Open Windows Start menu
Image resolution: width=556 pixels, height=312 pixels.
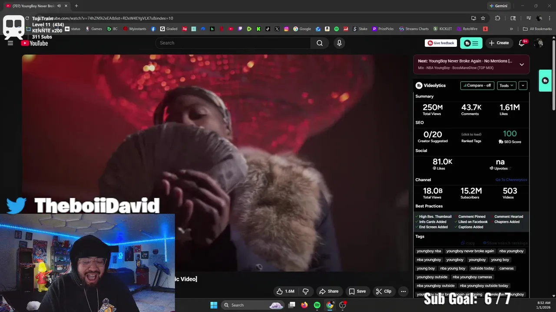click(x=214, y=305)
